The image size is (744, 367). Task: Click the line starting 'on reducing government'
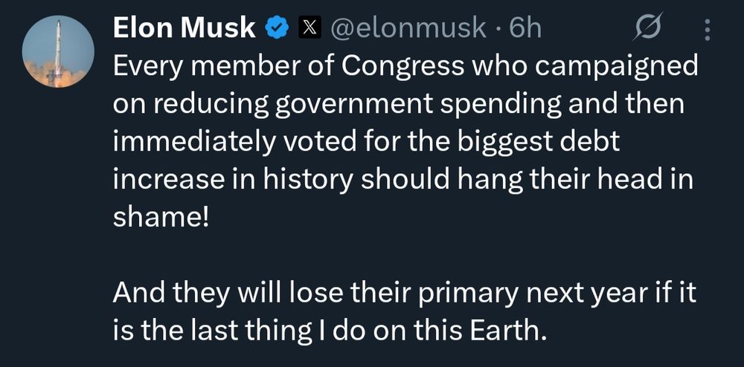tap(399, 105)
